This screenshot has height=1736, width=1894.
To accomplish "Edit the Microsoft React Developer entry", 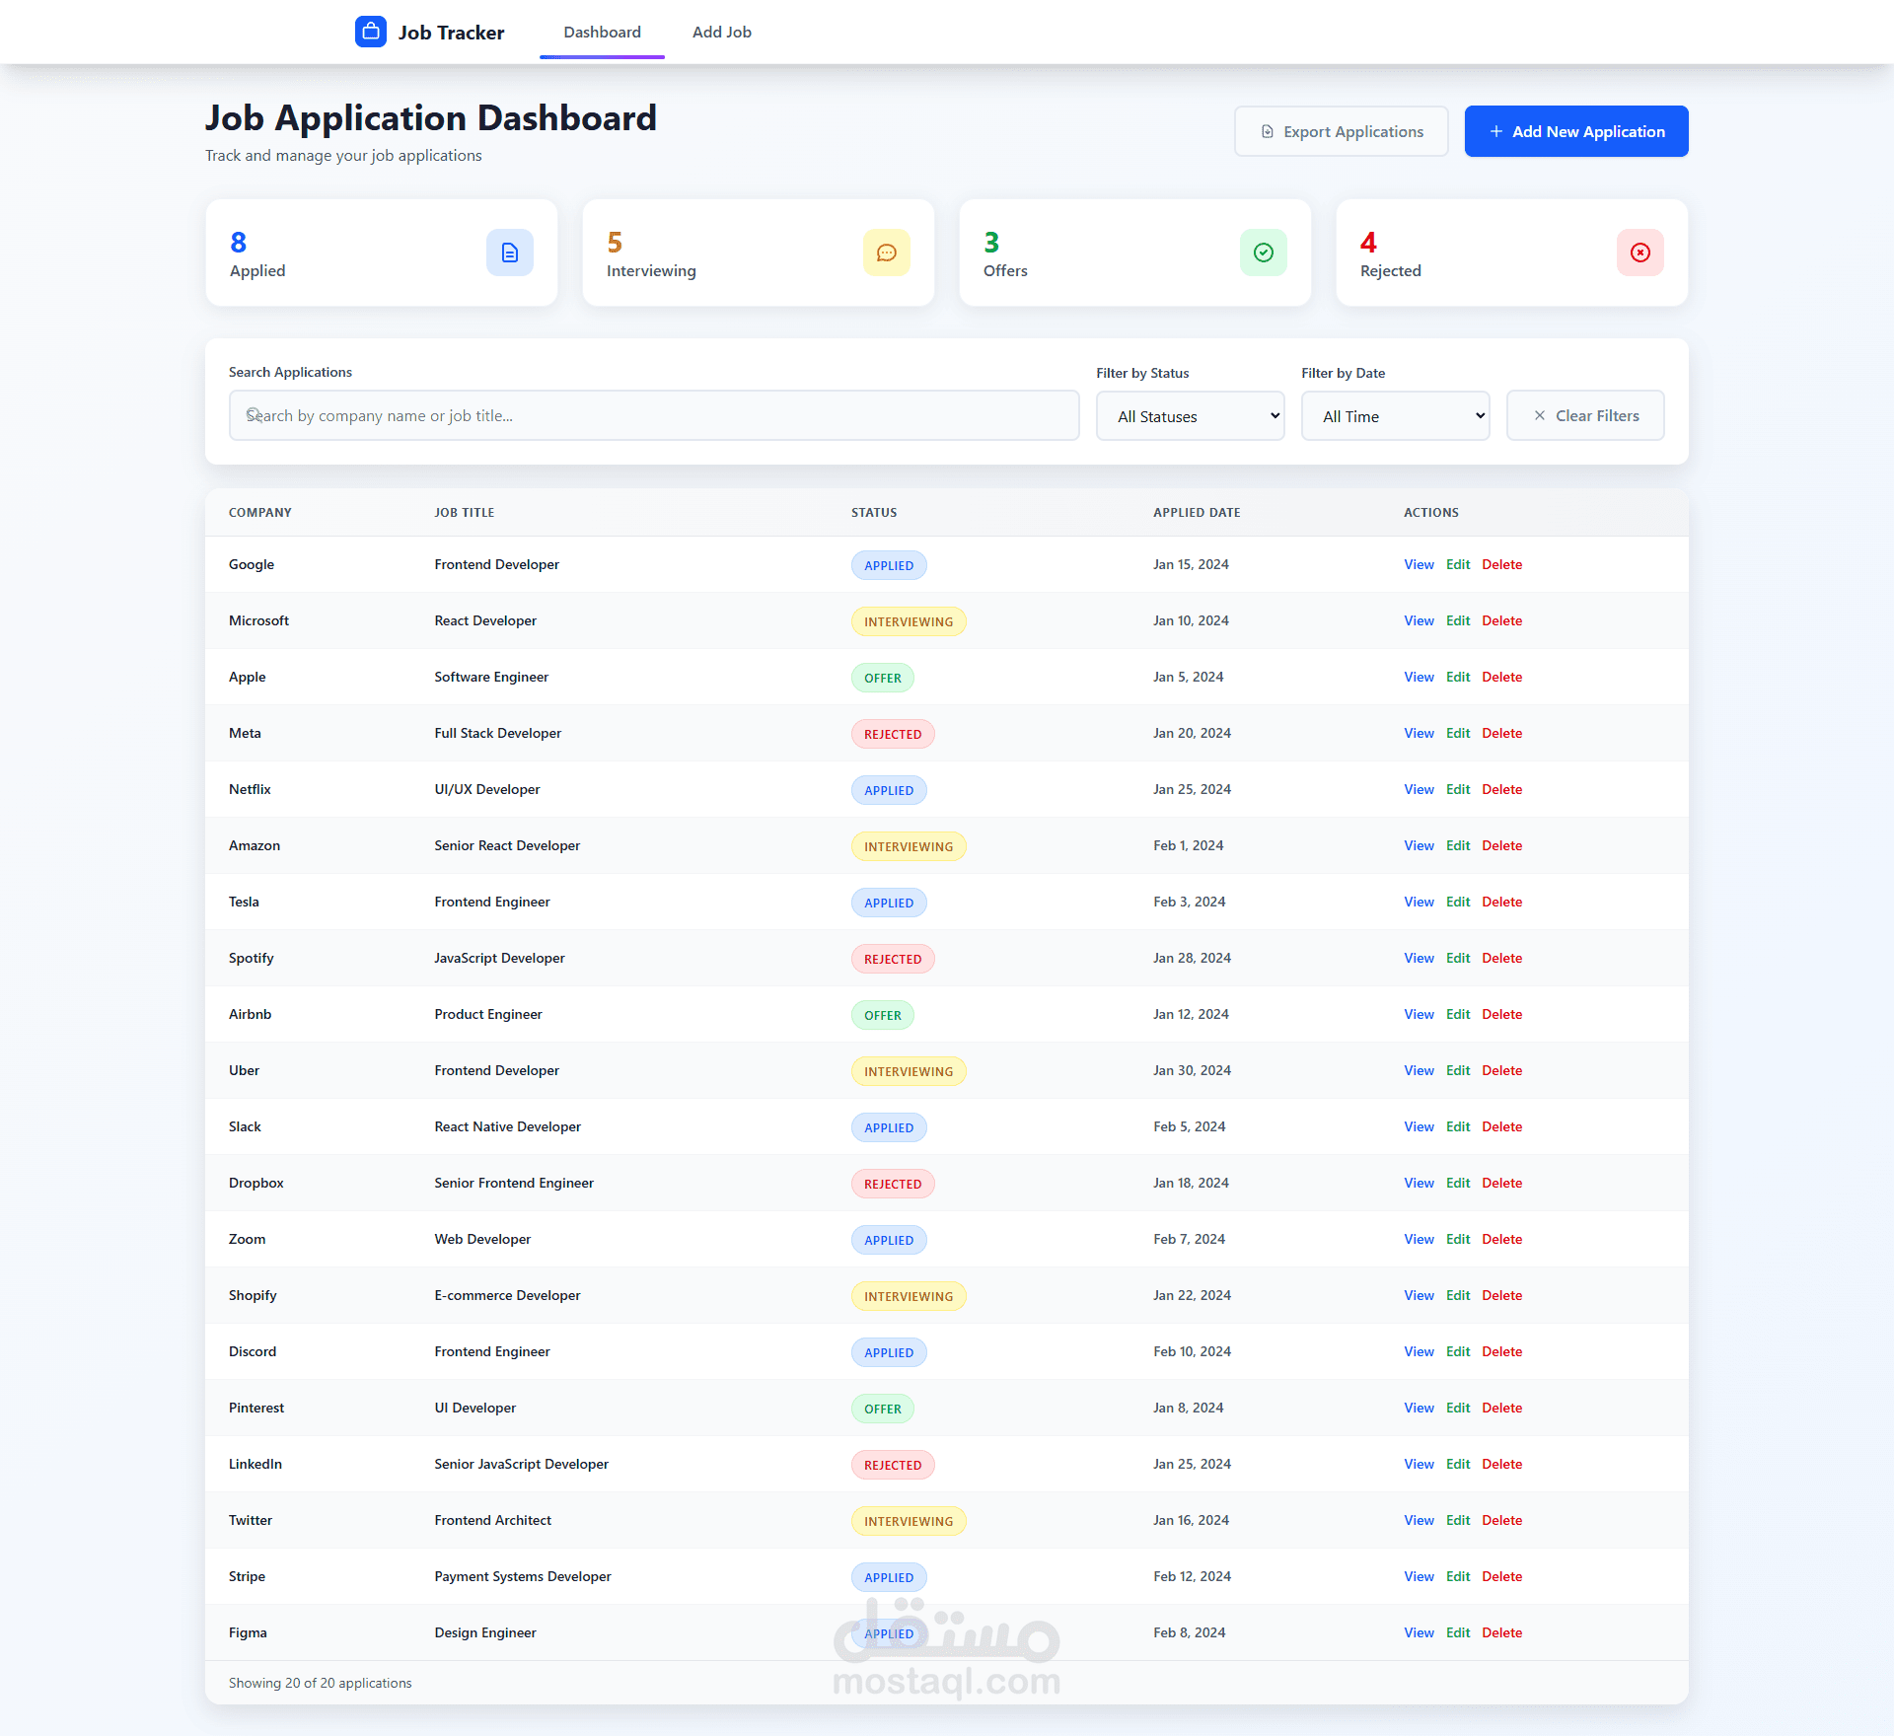I will [x=1458, y=620].
